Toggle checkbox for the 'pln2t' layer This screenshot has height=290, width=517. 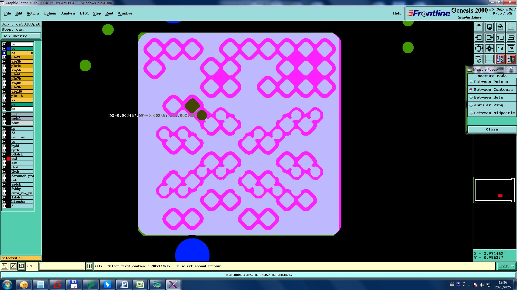(4, 57)
